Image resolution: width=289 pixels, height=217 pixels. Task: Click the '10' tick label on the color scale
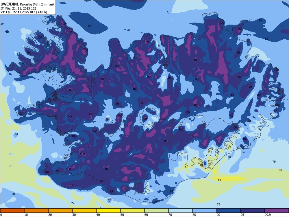pos(26,215)
